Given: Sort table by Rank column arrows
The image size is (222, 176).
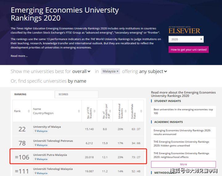Looking at the screenshot, I should coord(29,111).
